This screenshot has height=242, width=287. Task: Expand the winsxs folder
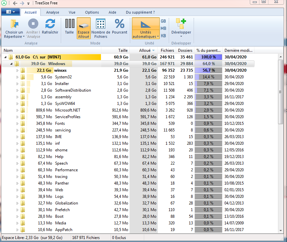(17, 70)
